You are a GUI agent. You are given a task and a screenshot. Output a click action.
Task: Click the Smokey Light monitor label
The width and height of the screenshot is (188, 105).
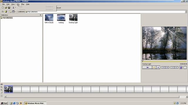(x=147, y=64)
